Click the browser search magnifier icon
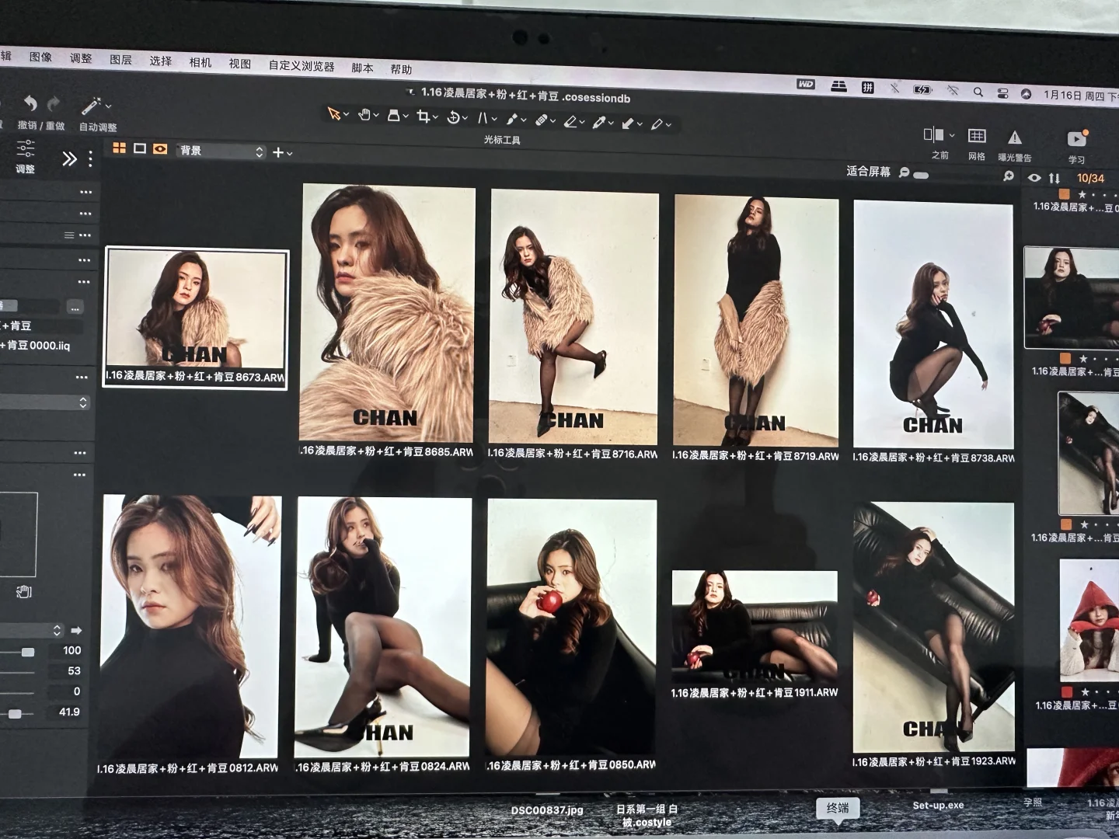This screenshot has width=1119, height=839. (1009, 176)
